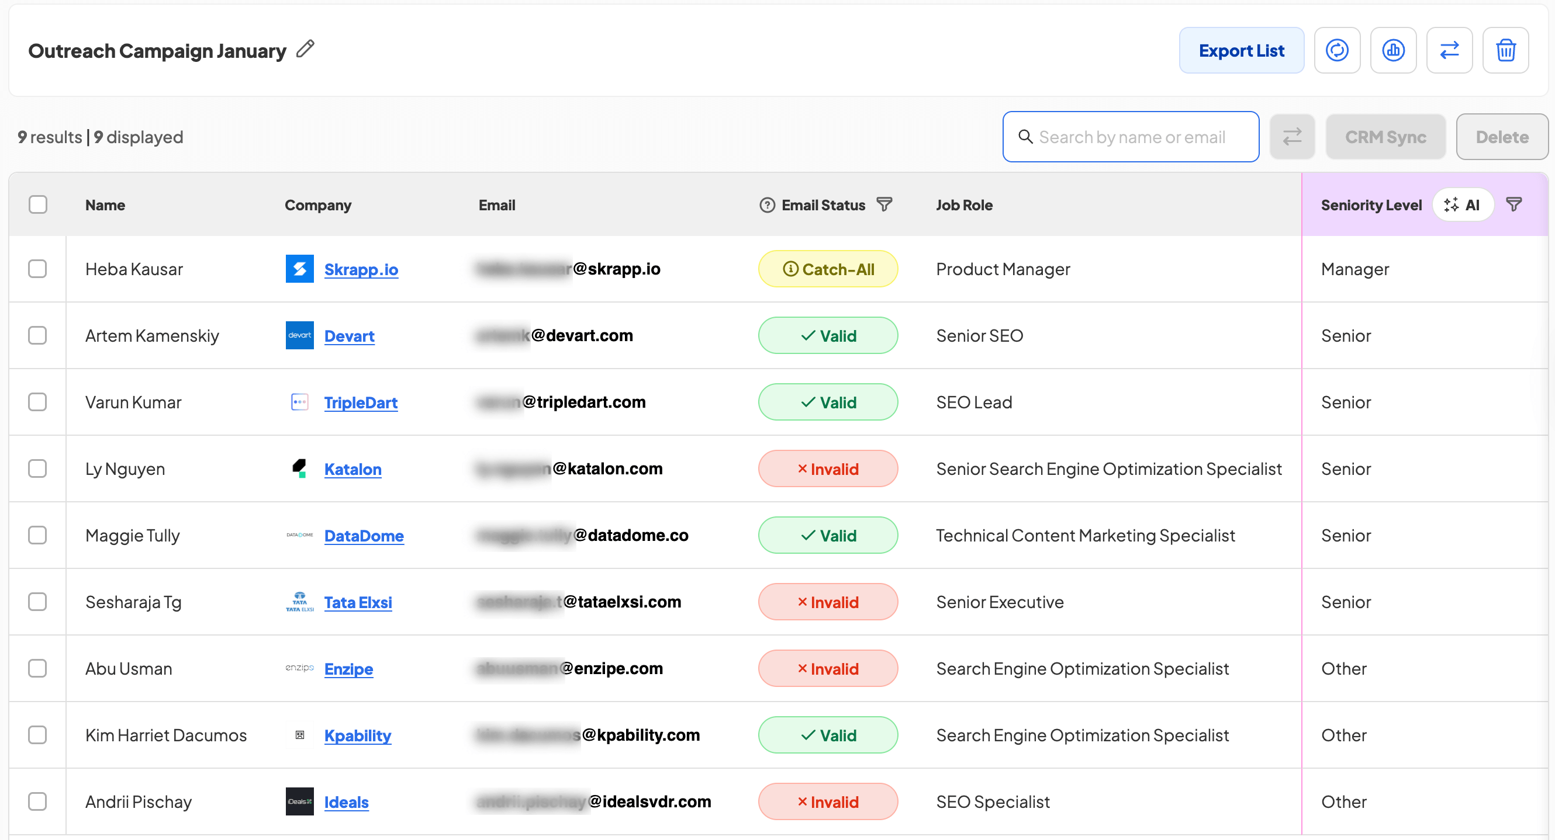
Task: Open the list analytics bar-chart icon
Action: point(1394,50)
